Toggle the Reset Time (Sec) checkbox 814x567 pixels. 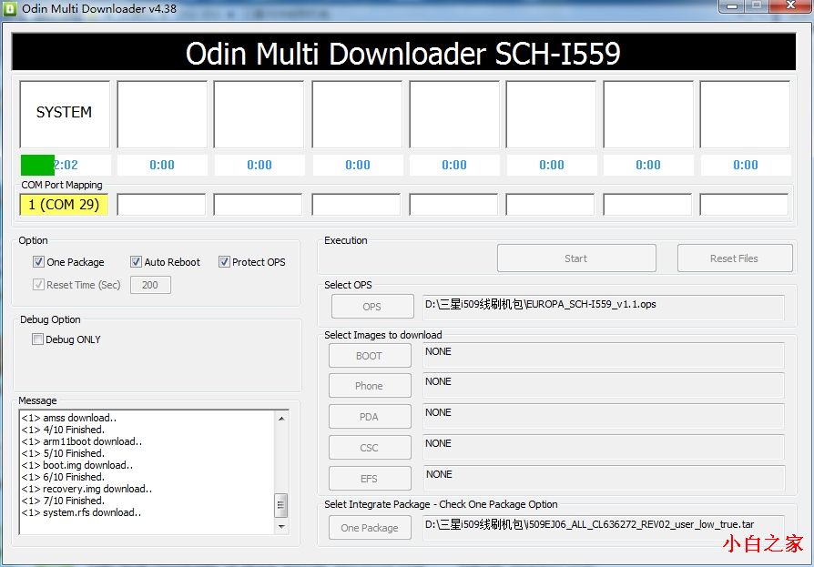point(38,285)
